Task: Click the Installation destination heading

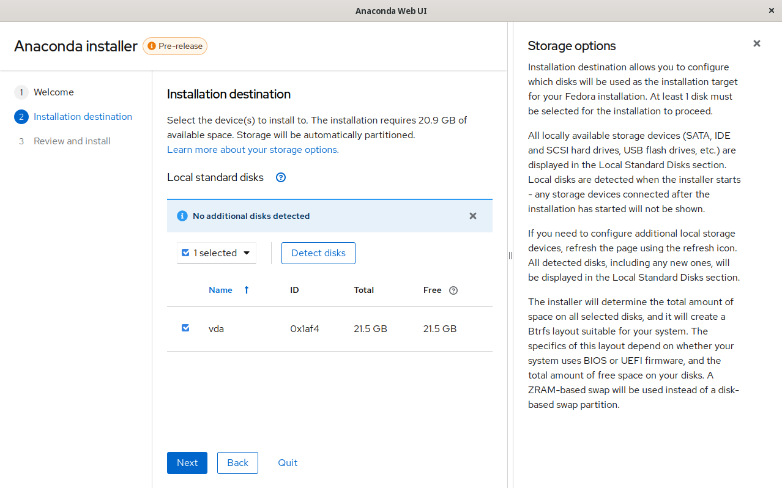Action: pos(229,94)
